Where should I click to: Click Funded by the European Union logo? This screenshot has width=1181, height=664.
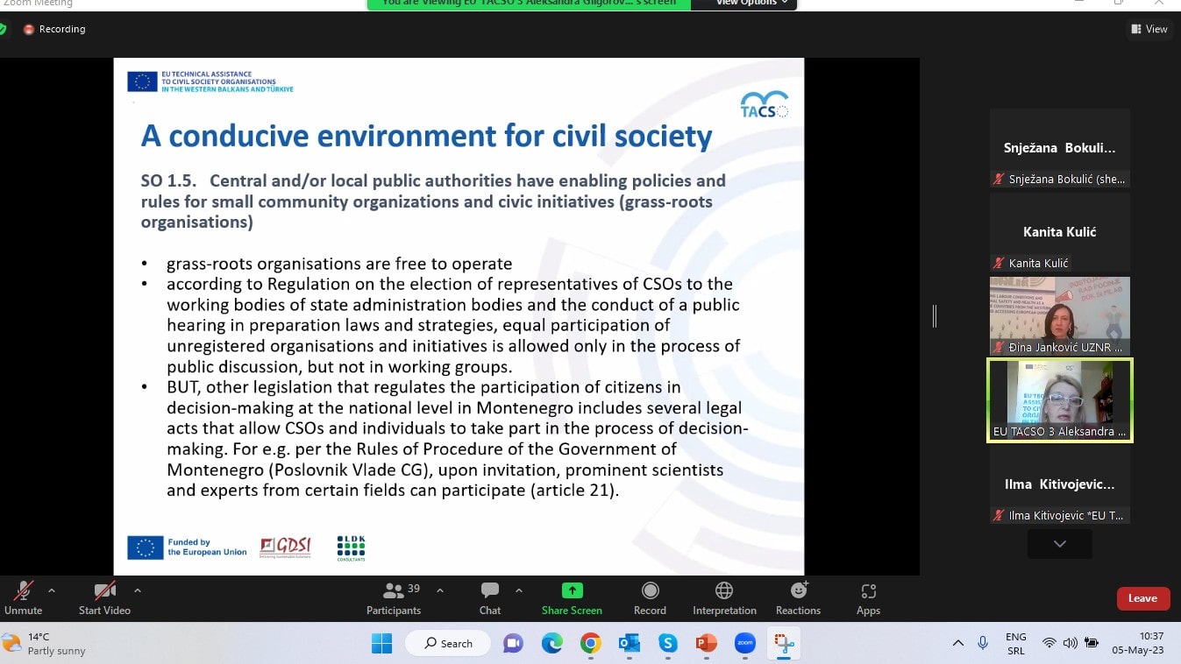[187, 547]
